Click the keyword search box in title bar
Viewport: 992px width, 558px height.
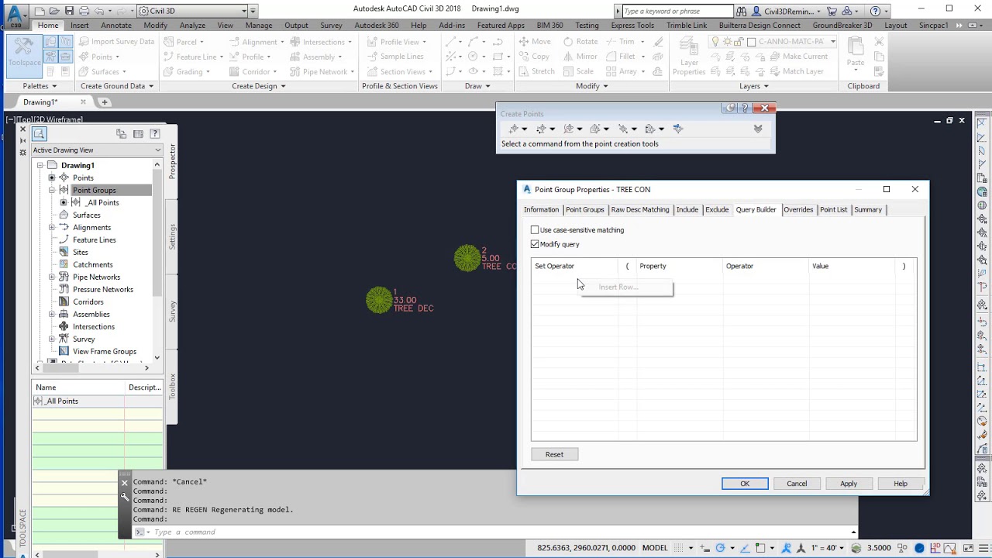pyautogui.click(x=677, y=11)
